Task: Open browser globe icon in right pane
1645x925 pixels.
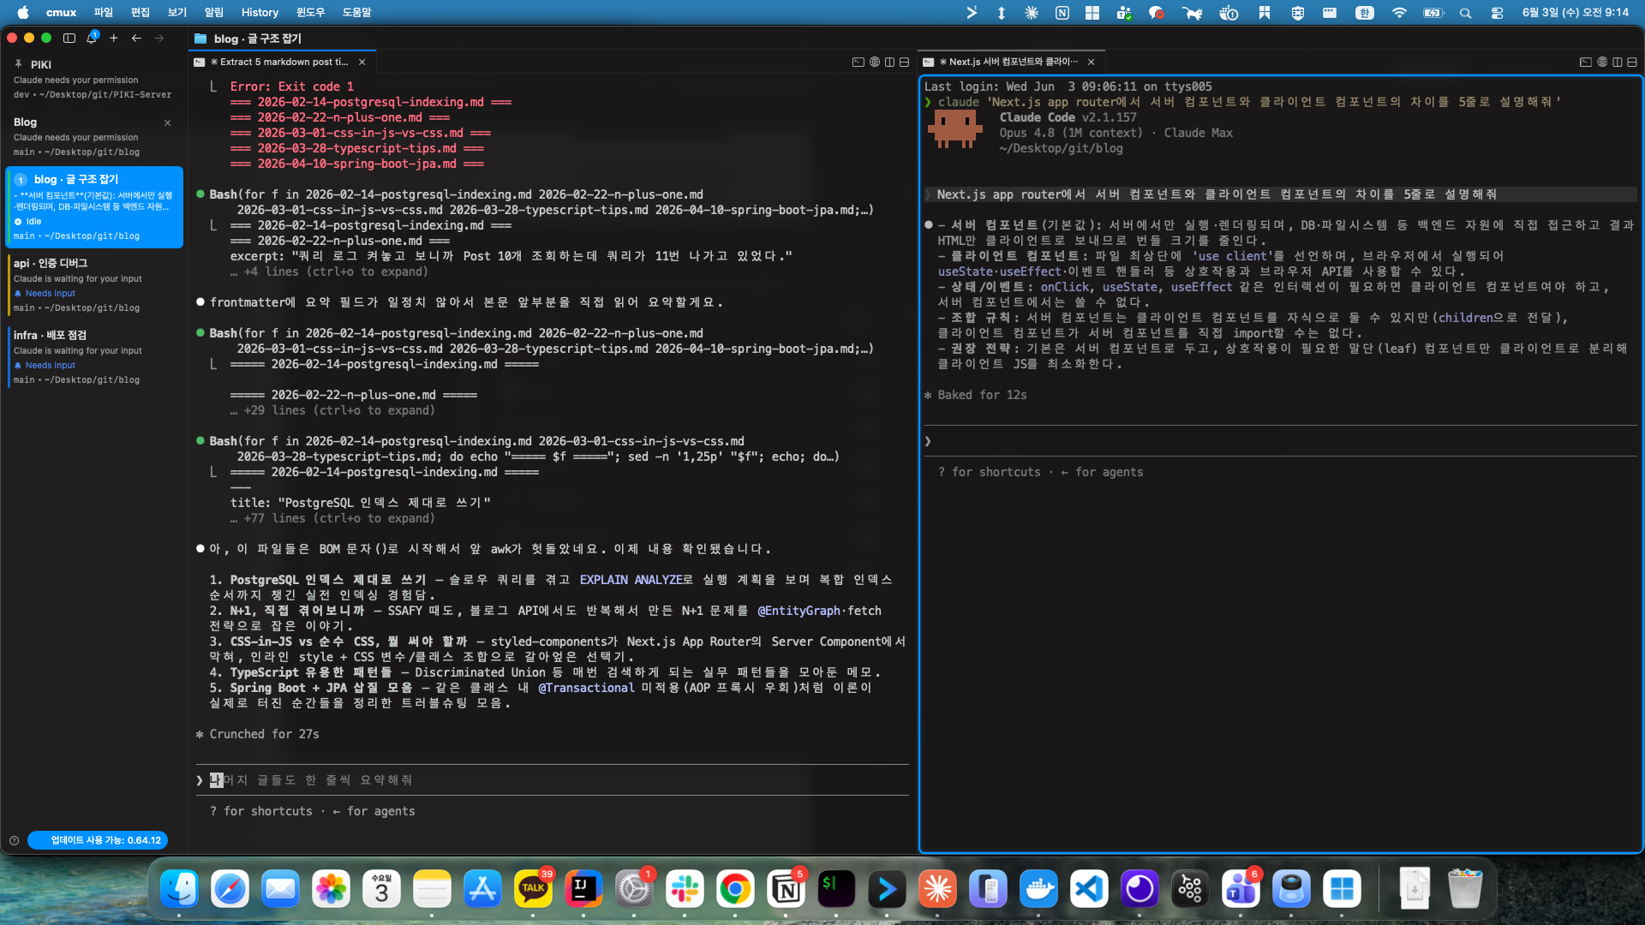Action: (x=1602, y=62)
